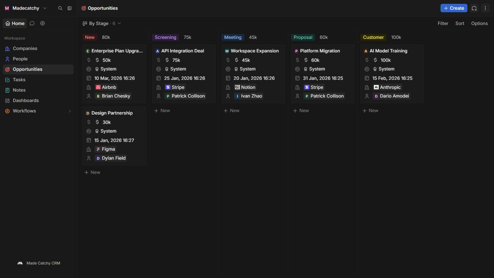
Task: Click the Dashboards grid icon in sidebar
Action: click(x=7, y=101)
